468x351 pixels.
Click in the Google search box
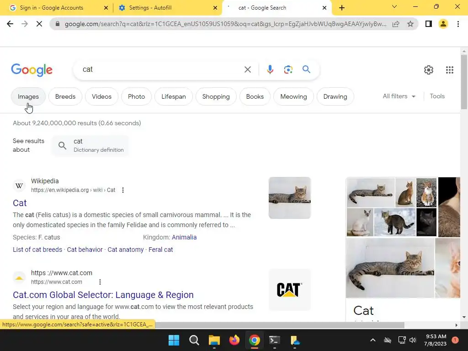pos(161,69)
